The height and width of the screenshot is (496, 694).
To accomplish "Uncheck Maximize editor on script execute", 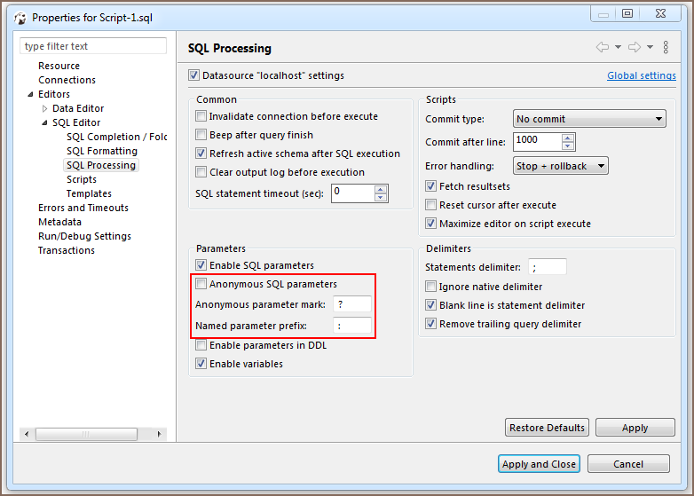I will coord(431,224).
